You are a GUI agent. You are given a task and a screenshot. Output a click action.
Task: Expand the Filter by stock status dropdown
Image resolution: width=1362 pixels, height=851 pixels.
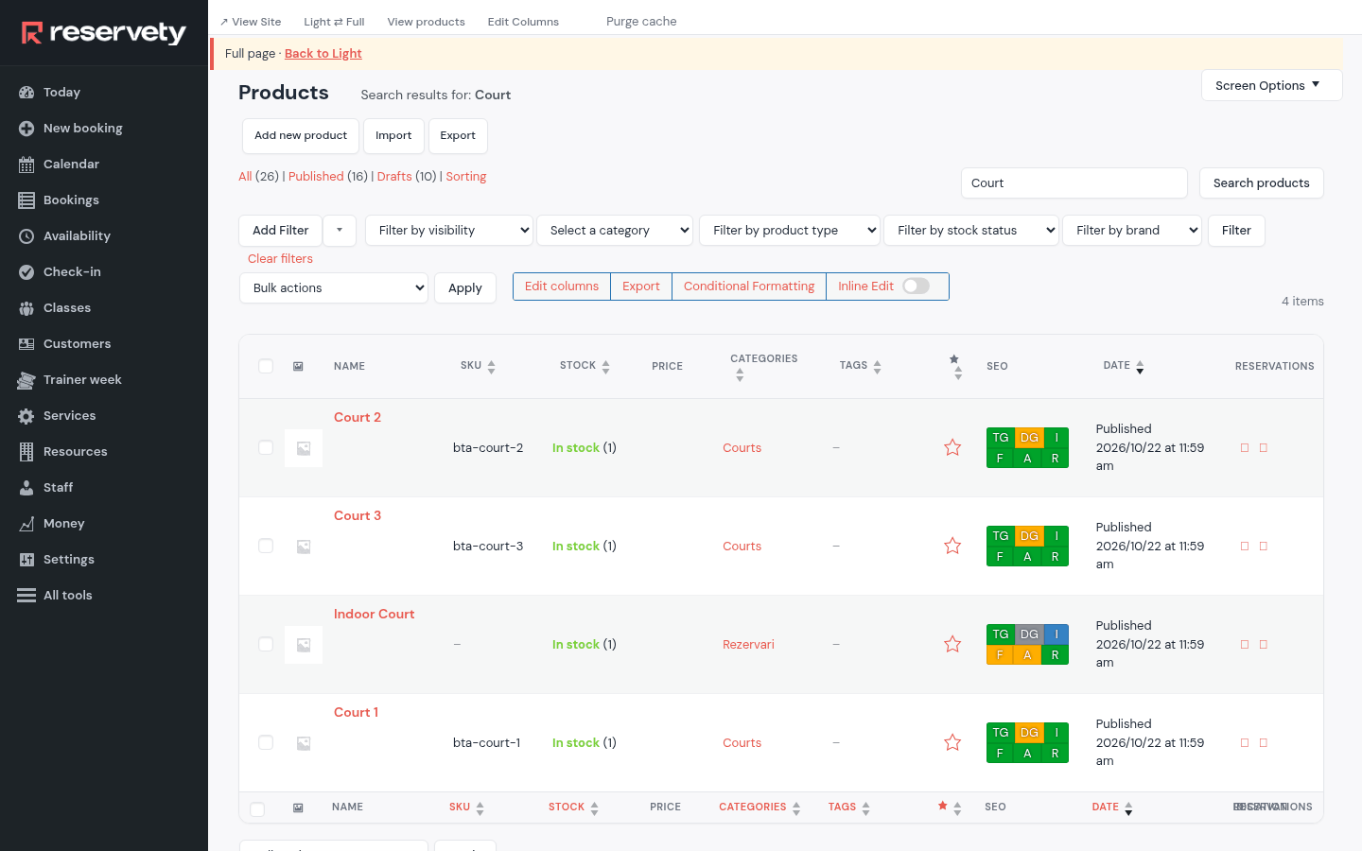coord(970,231)
